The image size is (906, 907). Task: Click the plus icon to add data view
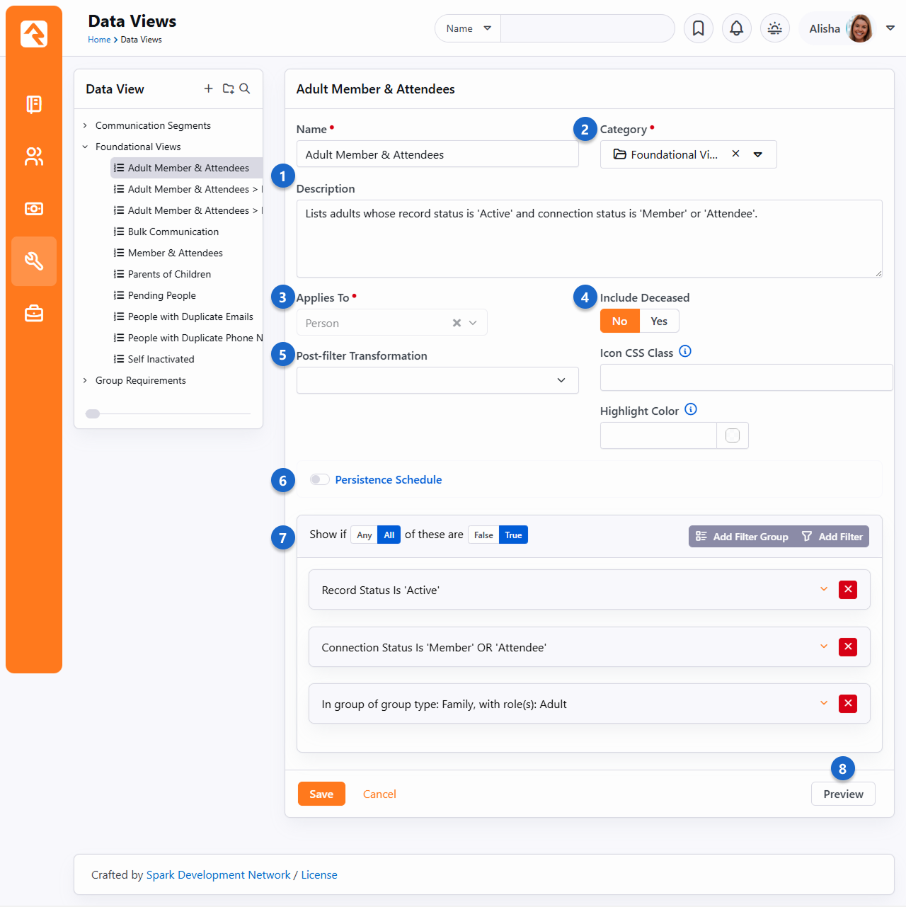point(208,89)
